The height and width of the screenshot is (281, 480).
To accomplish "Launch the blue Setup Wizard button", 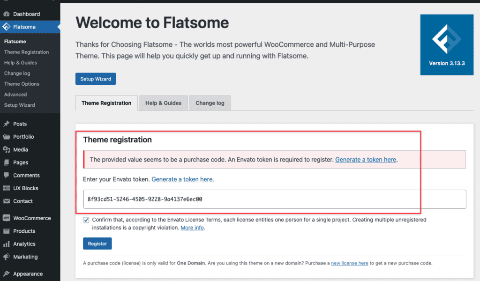I will click(x=96, y=79).
